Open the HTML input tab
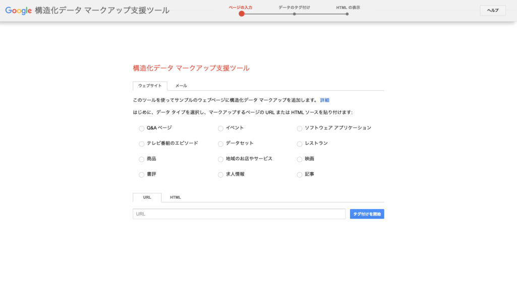Screen dimensions: 517x283 pyautogui.click(x=176, y=197)
